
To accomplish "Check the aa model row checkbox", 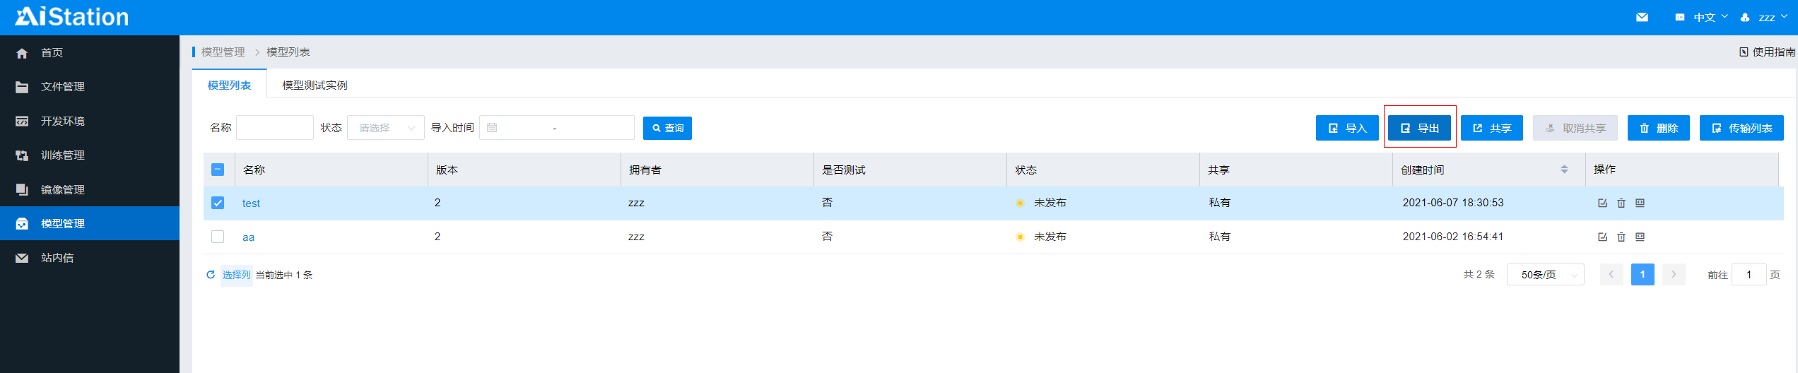I will pos(218,237).
